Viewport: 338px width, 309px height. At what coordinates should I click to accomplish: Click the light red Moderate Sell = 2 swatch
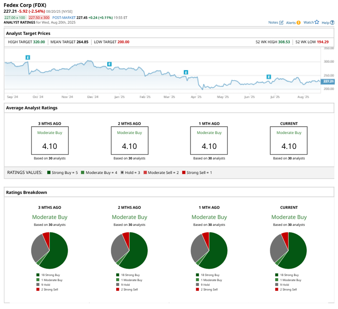click(x=145, y=172)
